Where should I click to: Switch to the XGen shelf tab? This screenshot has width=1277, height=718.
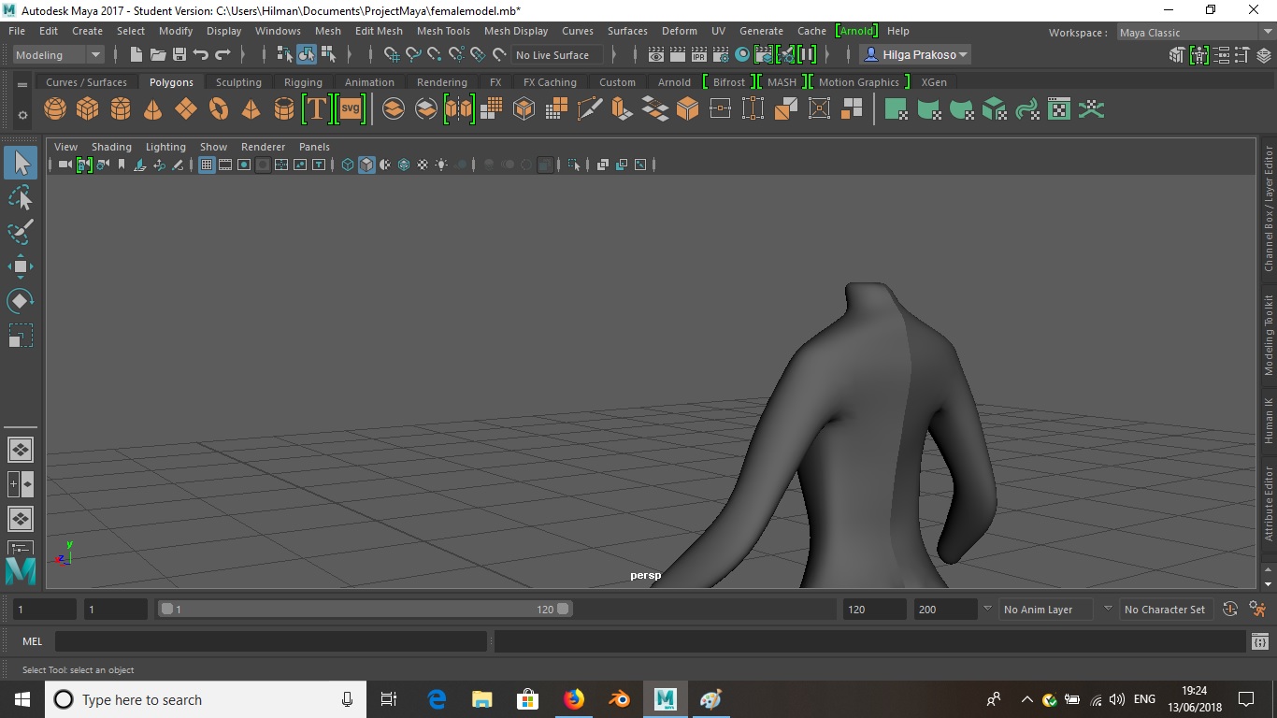[934, 82]
